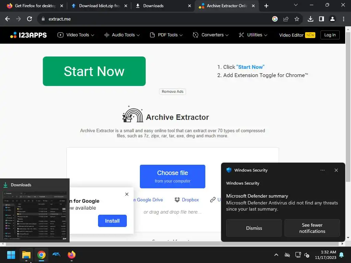The width and height of the screenshot is (351, 263).
Task: Click the Remove Ads button
Action: (x=173, y=91)
